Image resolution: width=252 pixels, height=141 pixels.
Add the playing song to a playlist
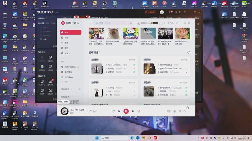(175, 111)
